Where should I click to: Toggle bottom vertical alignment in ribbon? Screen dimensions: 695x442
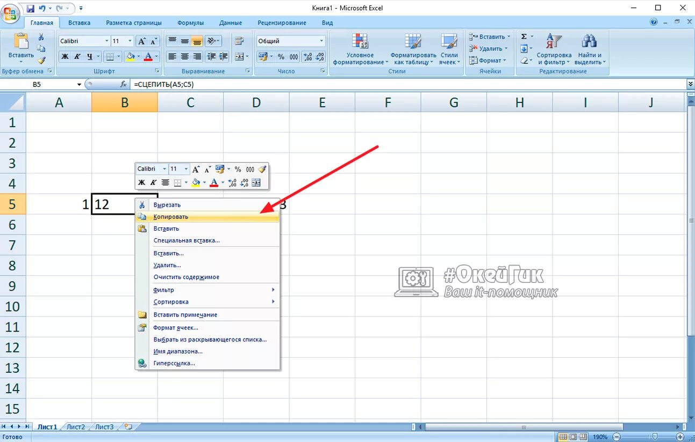(x=197, y=41)
